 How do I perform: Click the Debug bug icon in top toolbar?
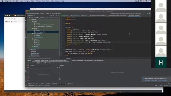pos(147,13)
